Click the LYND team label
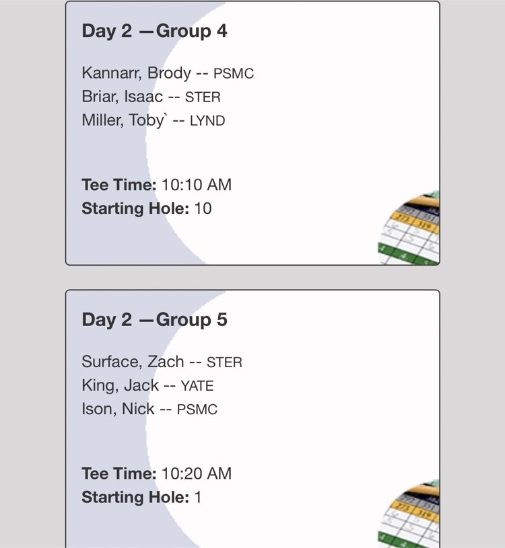This screenshot has width=505, height=548. point(207,121)
